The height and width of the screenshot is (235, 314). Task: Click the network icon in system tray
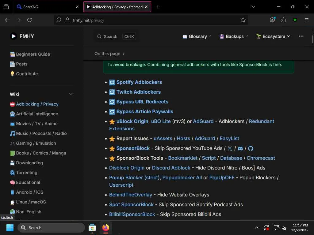point(276,228)
